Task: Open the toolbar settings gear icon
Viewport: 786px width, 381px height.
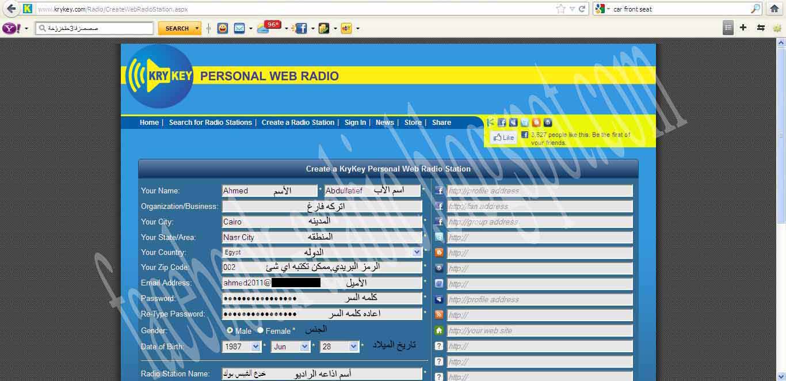Action: pos(777,28)
